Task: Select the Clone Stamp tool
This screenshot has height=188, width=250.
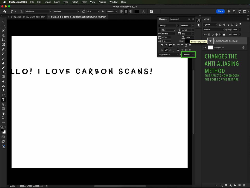Action: 3,63
